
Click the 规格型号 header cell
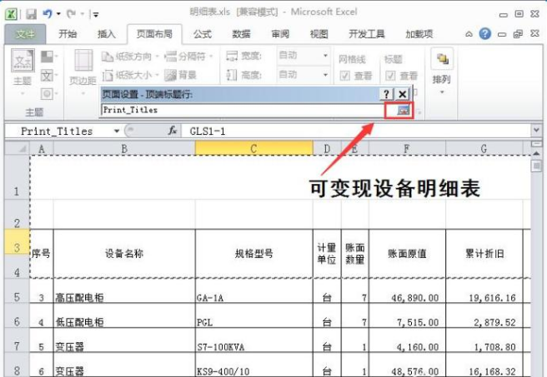point(253,254)
